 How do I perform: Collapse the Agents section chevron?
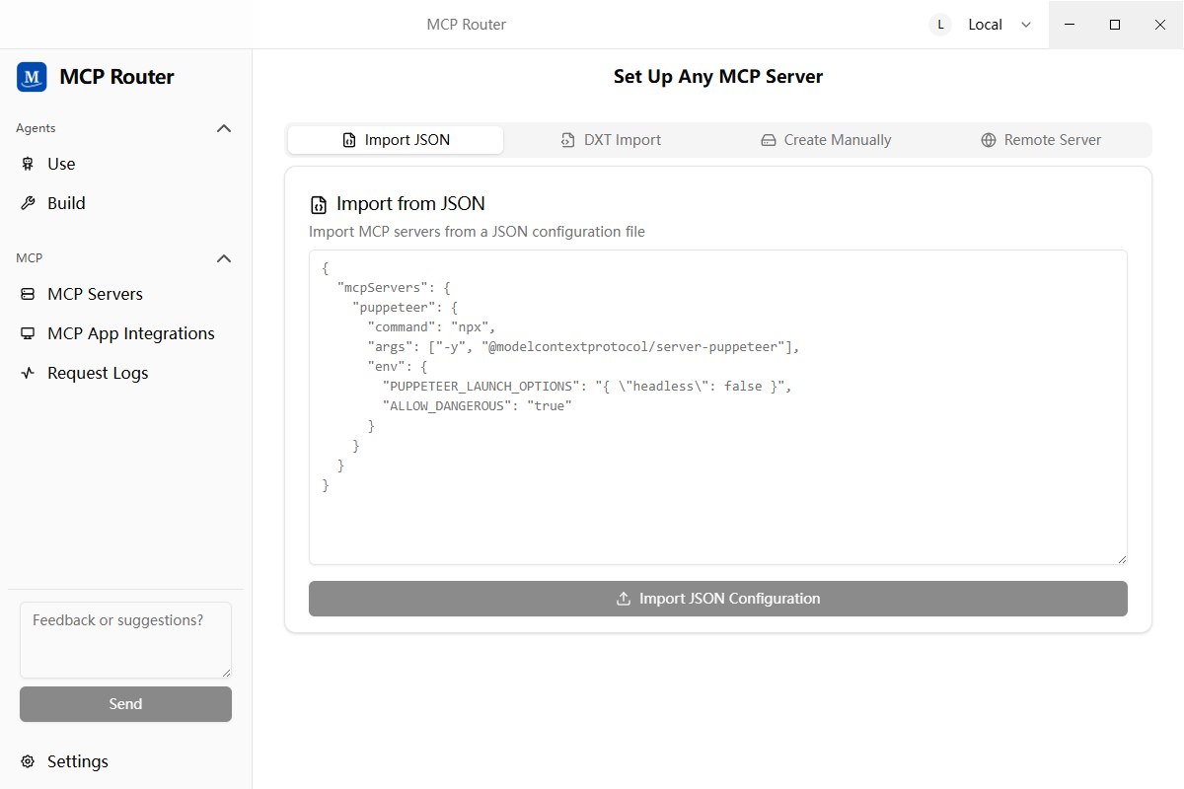coord(224,128)
